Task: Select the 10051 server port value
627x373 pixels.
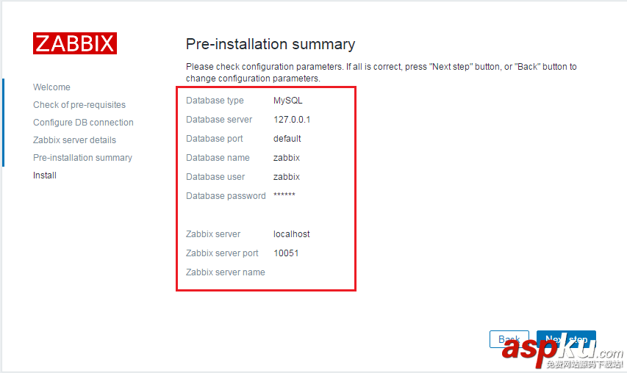Action: tap(286, 253)
